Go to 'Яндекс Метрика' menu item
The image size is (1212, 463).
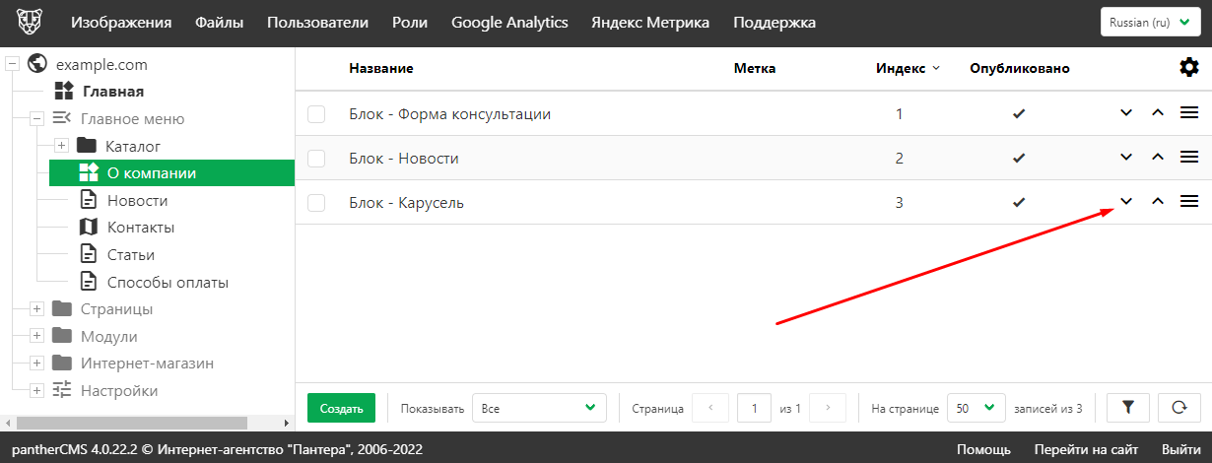pos(649,23)
